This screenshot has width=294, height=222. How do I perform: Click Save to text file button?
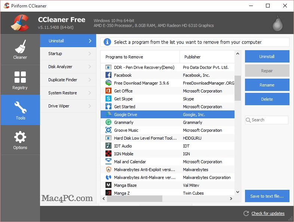tap(267, 196)
